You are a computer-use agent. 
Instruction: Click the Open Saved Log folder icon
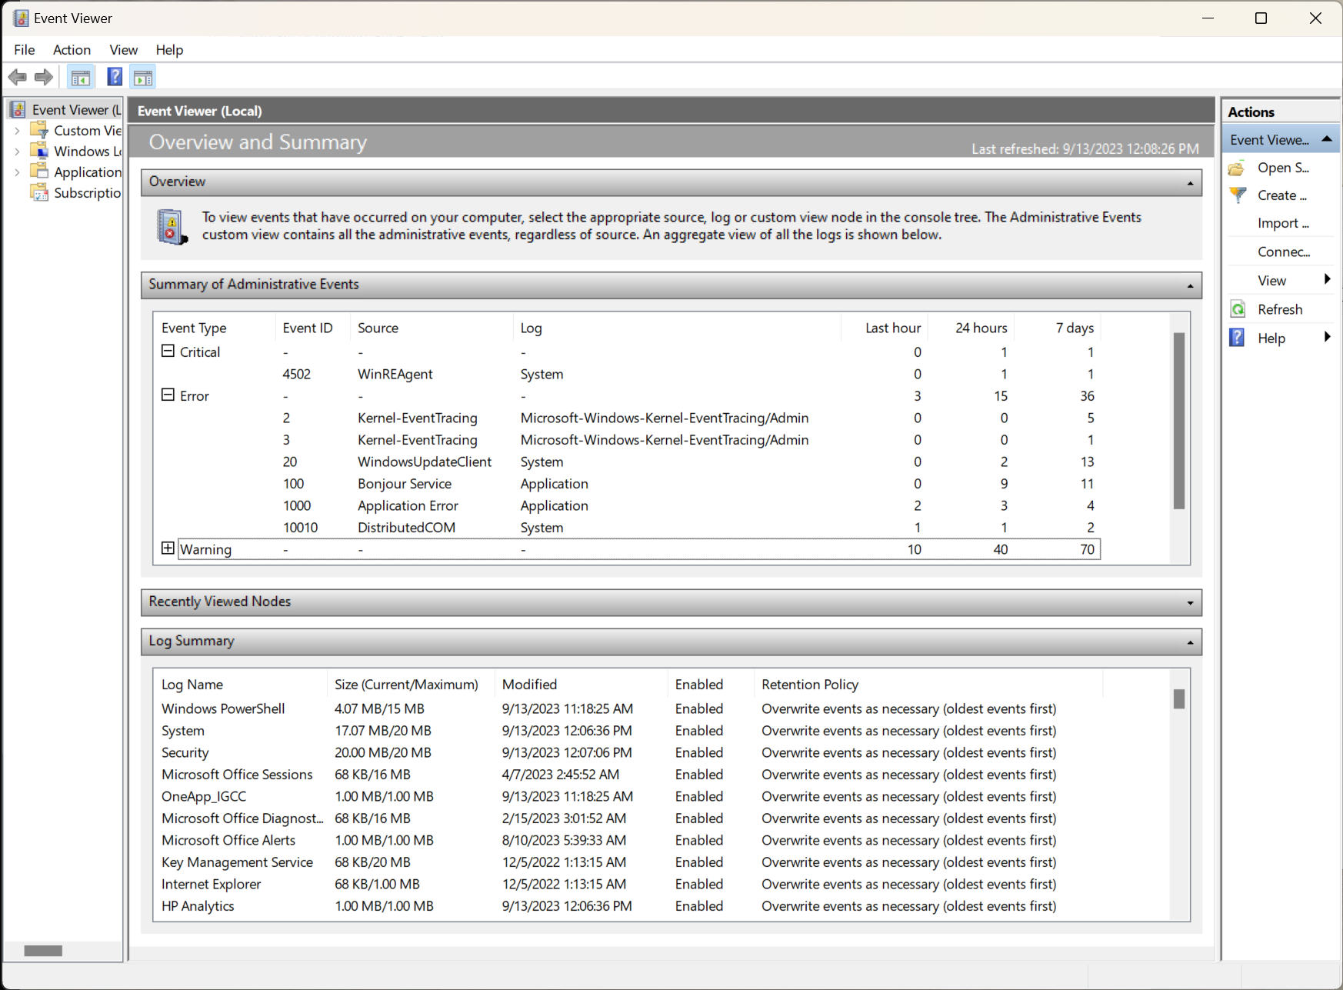click(x=1237, y=167)
